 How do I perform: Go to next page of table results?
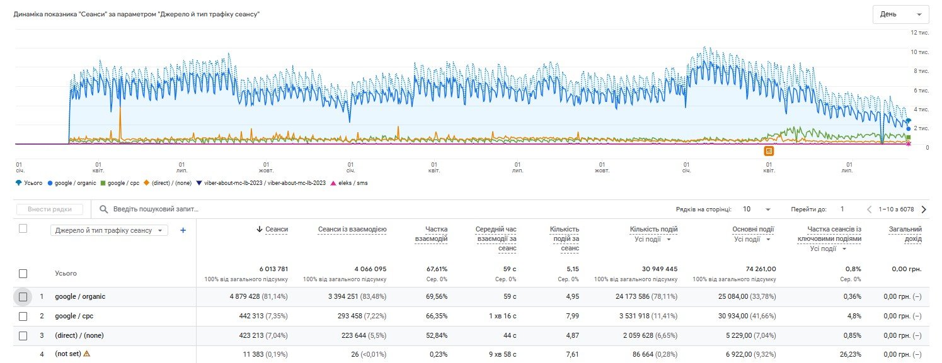[x=924, y=209]
